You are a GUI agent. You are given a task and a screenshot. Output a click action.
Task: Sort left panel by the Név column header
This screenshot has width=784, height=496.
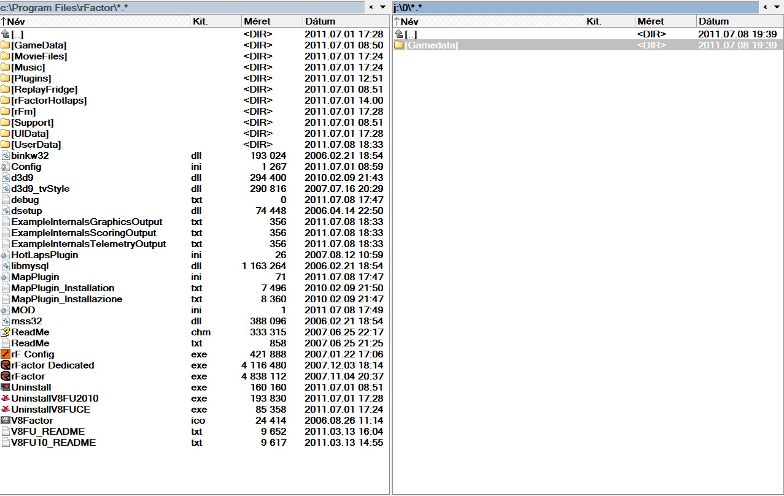[x=96, y=21]
